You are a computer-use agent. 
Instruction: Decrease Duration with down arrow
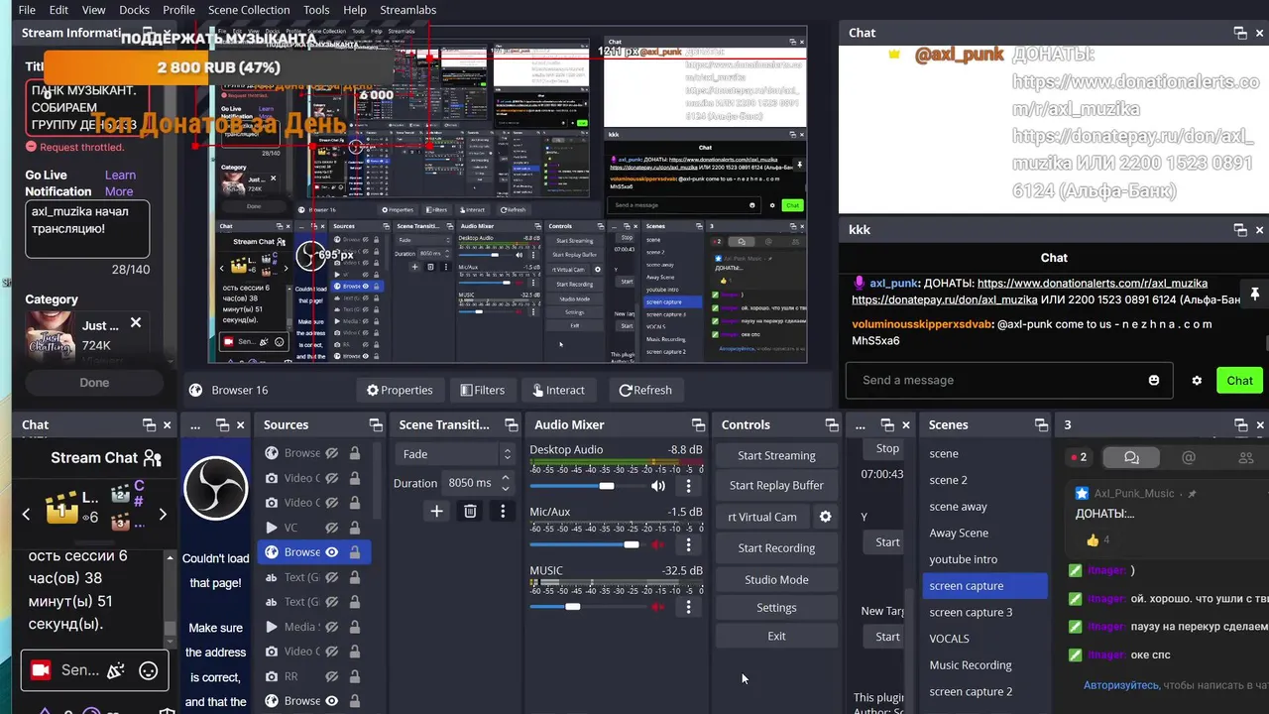pyautogui.click(x=506, y=488)
